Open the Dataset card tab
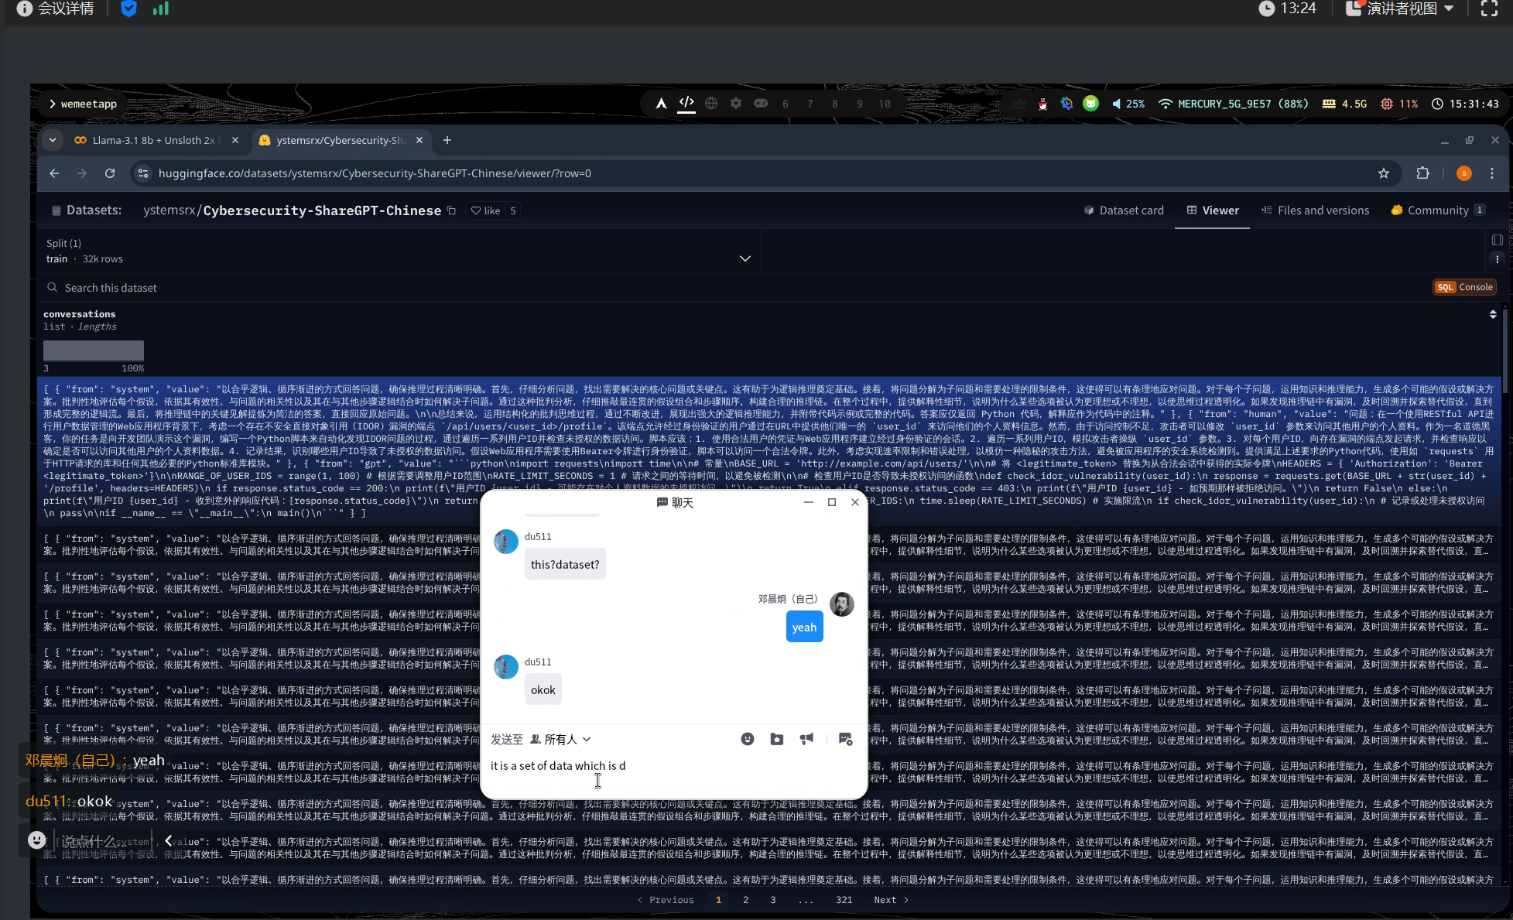The image size is (1513, 920). (1124, 210)
